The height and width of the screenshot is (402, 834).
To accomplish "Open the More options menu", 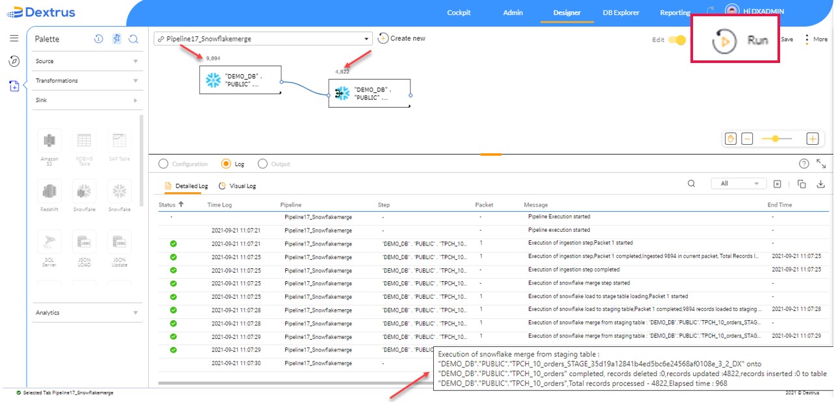I will [x=816, y=40].
